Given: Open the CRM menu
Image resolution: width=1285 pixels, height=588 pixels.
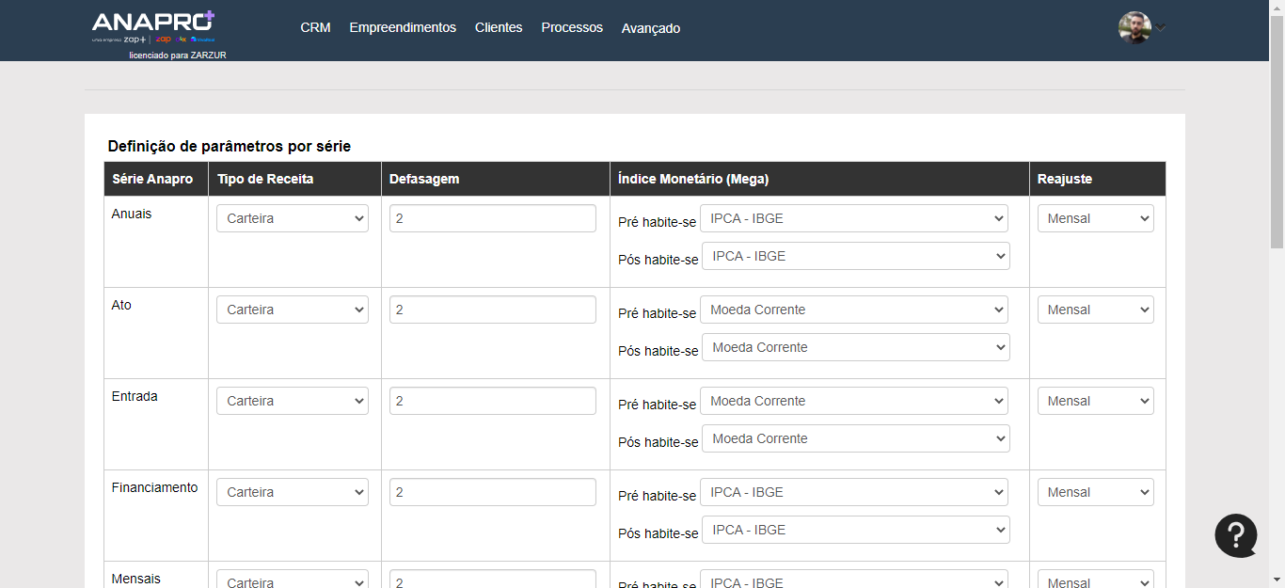Looking at the screenshot, I should point(315,28).
